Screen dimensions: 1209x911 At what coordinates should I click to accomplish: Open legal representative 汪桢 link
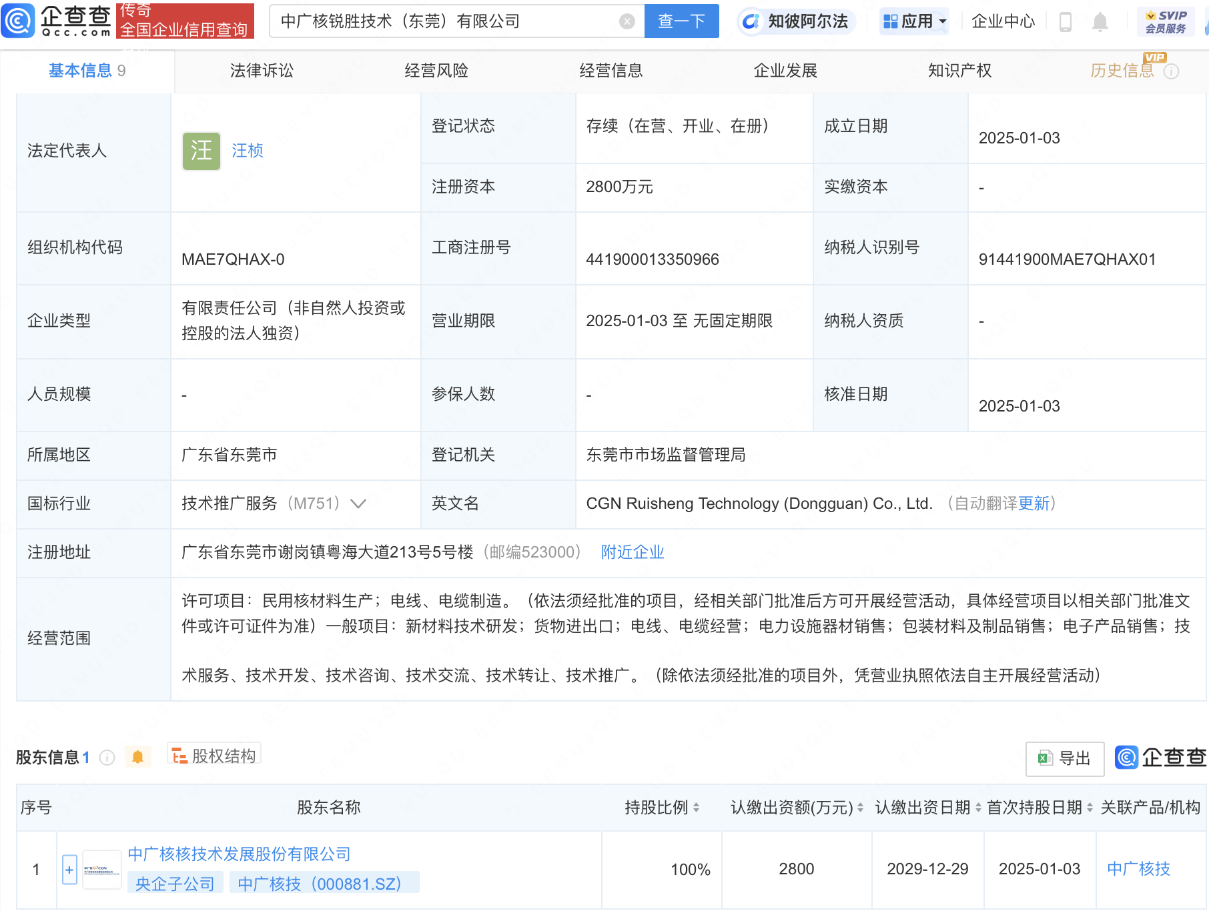(248, 151)
